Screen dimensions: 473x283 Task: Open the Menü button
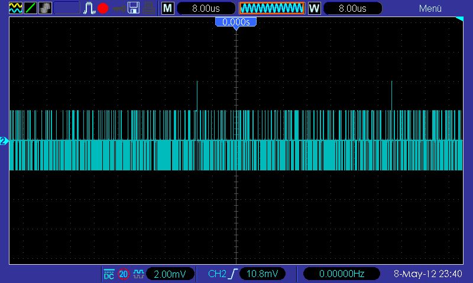(430, 8)
